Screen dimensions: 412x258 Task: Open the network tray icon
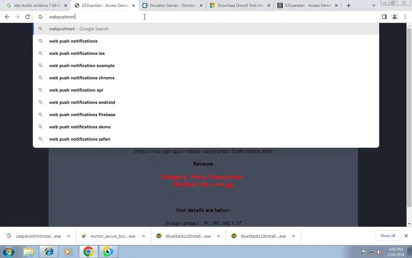coord(372,252)
